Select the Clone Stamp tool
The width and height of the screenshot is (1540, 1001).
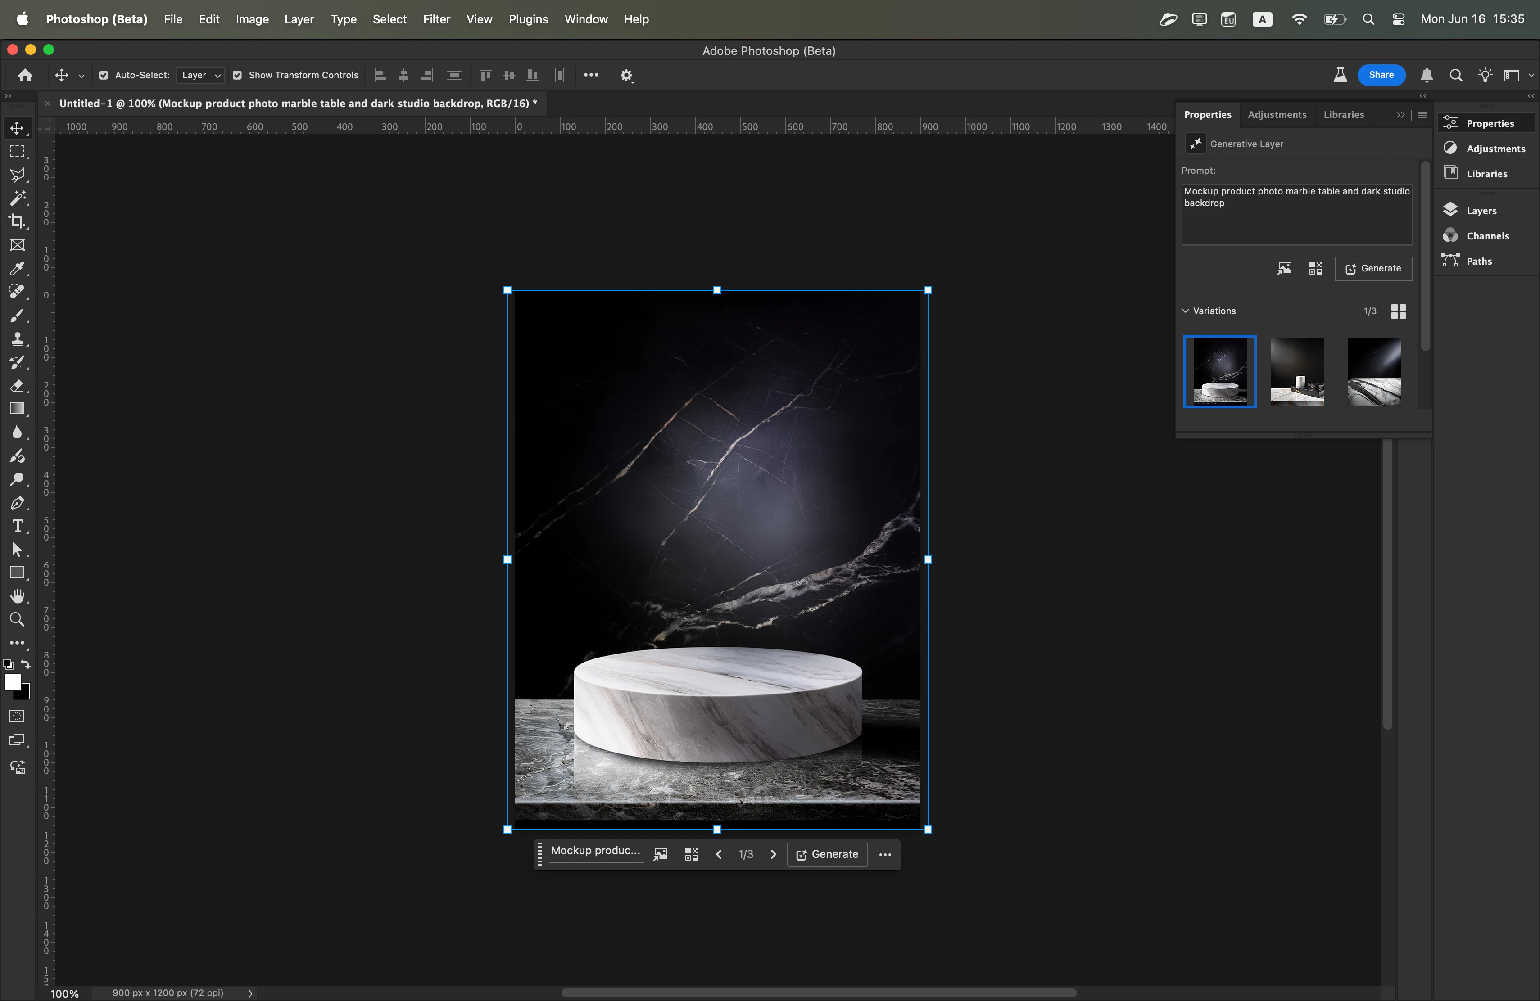point(17,339)
